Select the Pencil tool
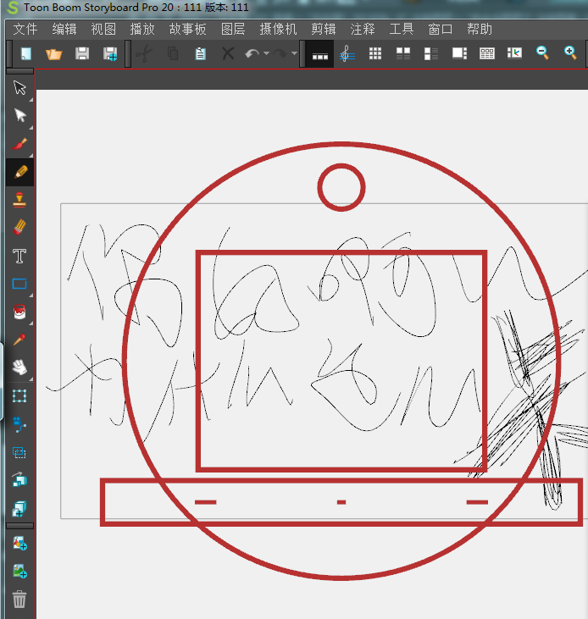This screenshot has height=619, width=588. pos(20,172)
